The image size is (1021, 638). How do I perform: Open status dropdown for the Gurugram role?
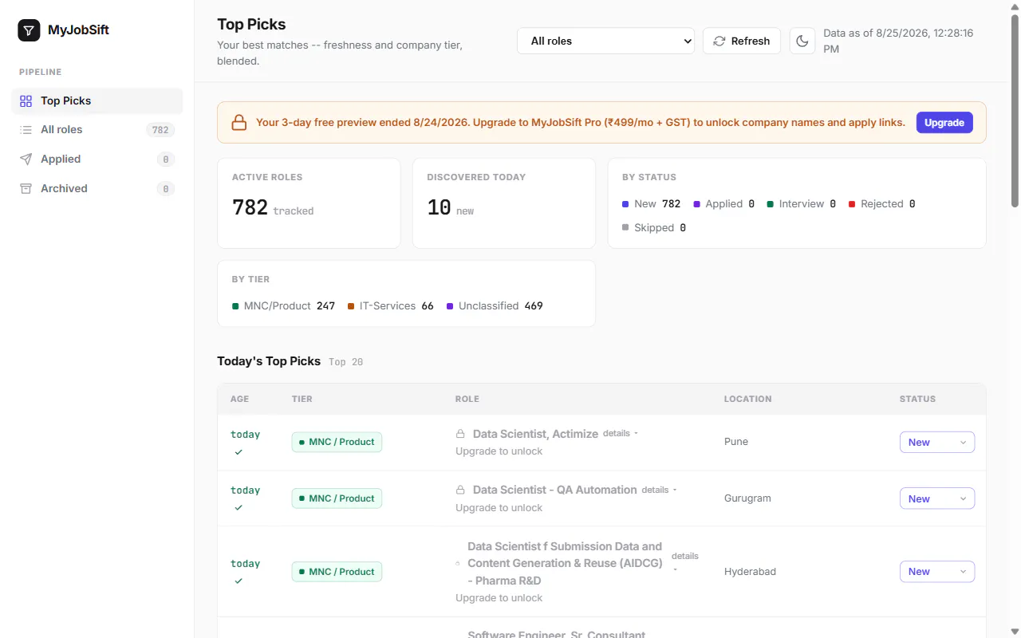(937, 498)
